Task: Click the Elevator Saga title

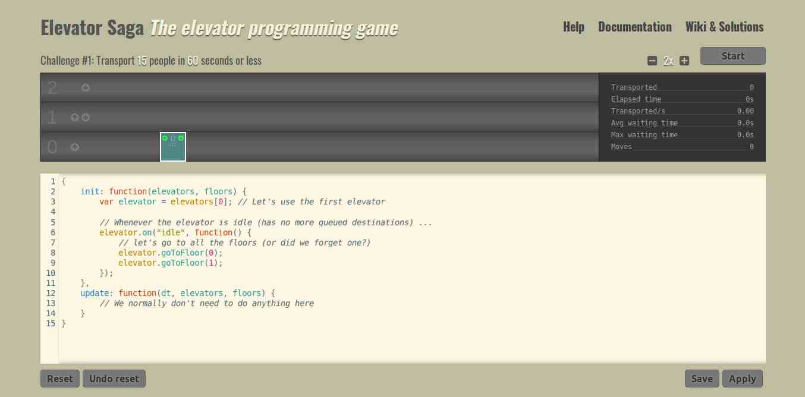Action: 92,27
